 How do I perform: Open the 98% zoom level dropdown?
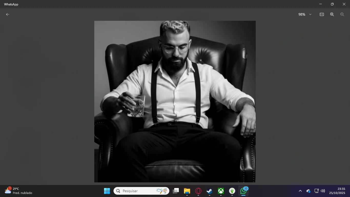pos(302,14)
